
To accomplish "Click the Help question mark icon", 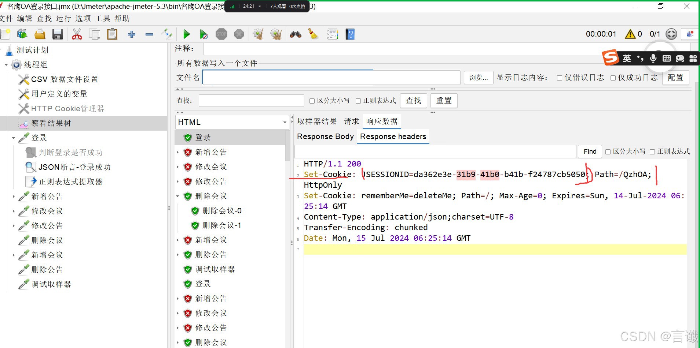I will 350,34.
